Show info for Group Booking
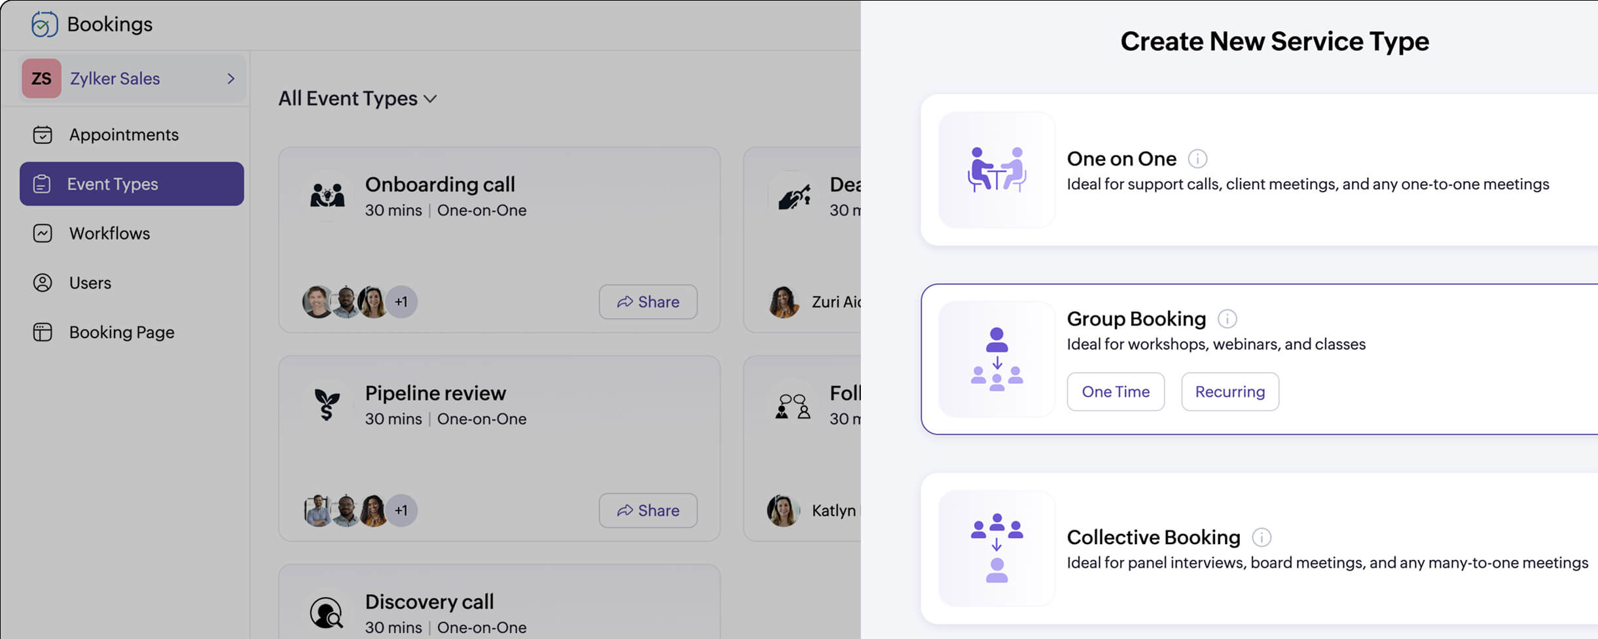The width and height of the screenshot is (1598, 639). point(1227,319)
